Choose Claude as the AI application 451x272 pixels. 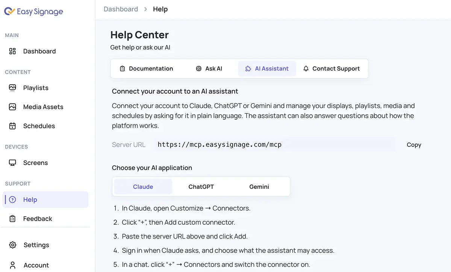143,186
